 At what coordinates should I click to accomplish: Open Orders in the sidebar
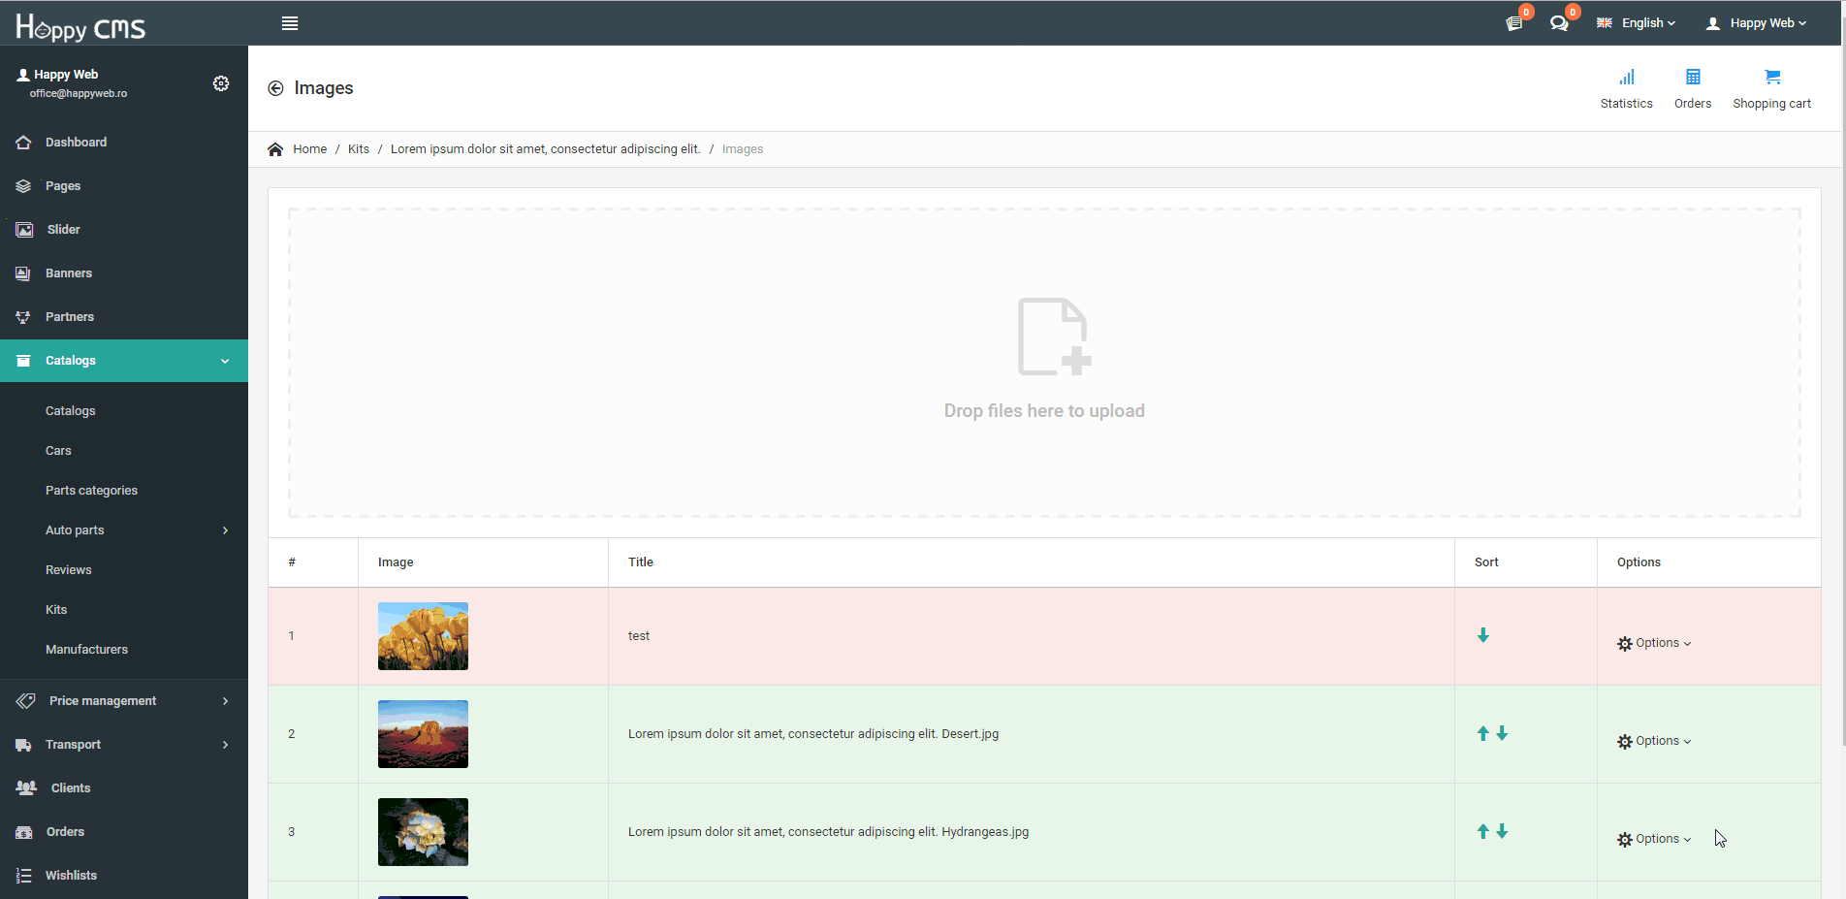click(124, 831)
